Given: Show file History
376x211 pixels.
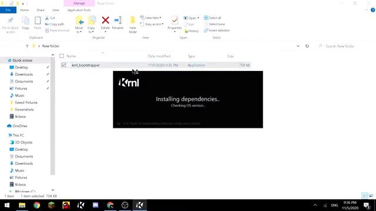Looking at the screenshot, I should click(x=192, y=31).
